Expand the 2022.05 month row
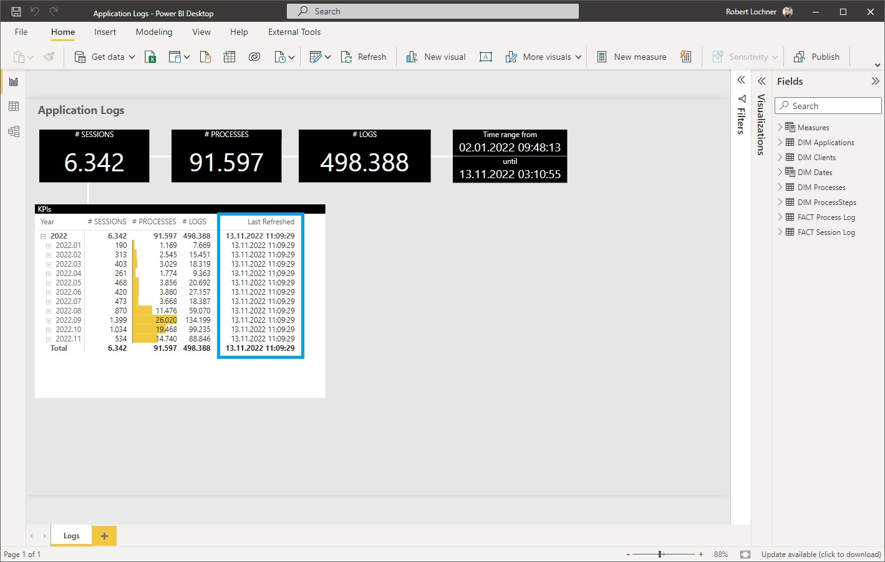The width and height of the screenshot is (885, 562). click(49, 282)
